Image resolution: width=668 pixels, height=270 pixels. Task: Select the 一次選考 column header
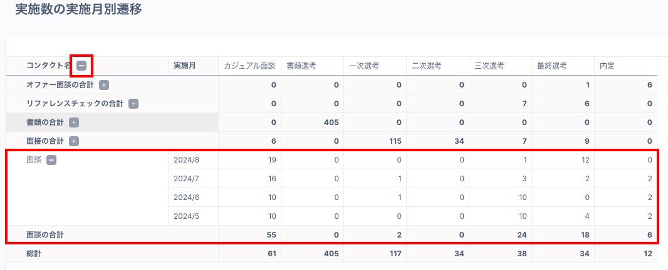364,66
